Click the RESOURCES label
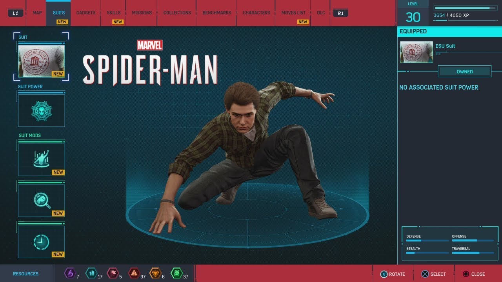The width and height of the screenshot is (502, 282). pos(25,274)
